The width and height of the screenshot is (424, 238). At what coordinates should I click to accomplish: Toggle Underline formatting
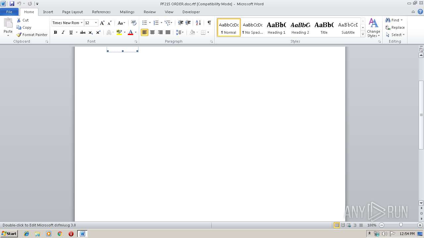[x=71, y=32]
